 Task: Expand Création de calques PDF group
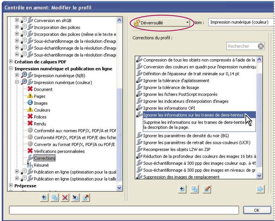11,61
